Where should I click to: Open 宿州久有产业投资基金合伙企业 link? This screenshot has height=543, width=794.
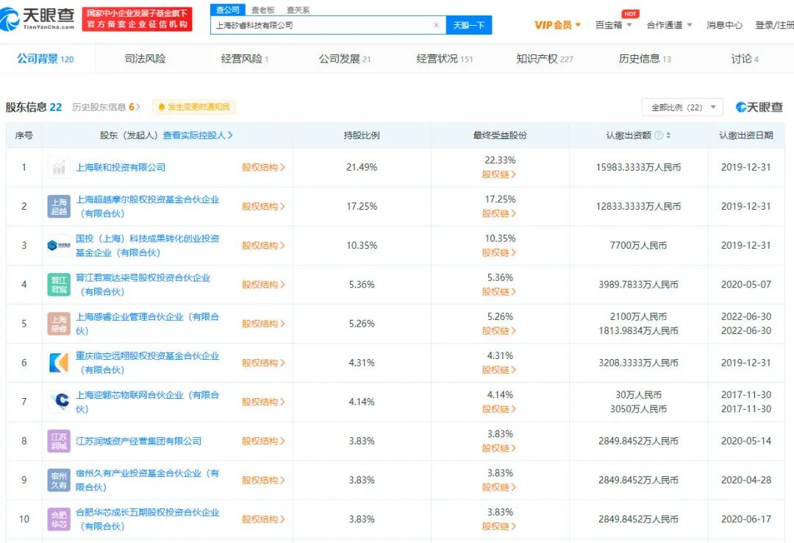pyautogui.click(x=147, y=480)
